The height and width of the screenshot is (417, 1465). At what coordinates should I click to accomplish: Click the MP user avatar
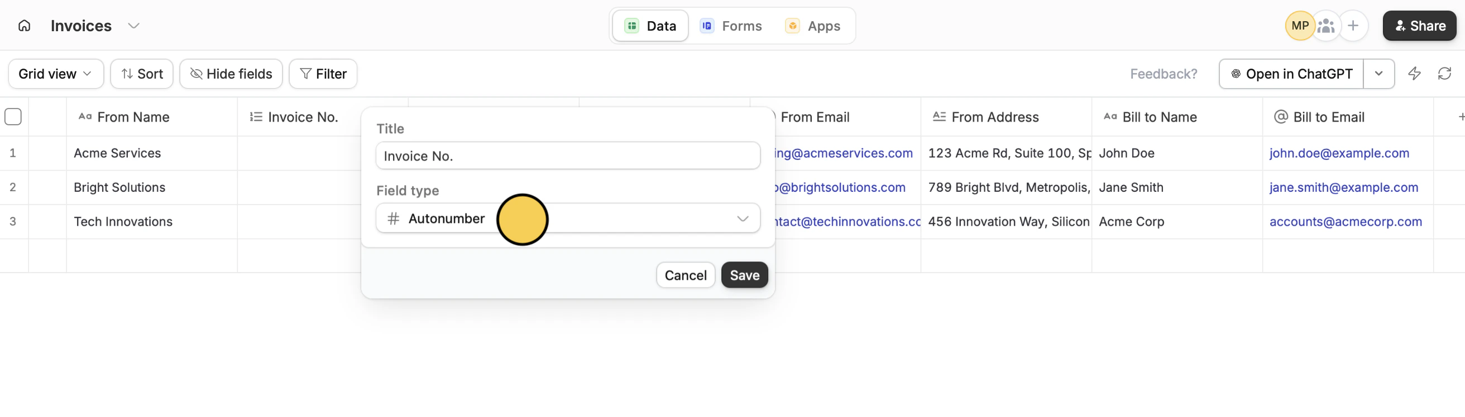[x=1300, y=26]
